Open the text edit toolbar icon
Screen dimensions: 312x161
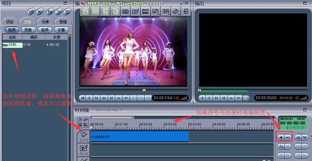[135, 12]
